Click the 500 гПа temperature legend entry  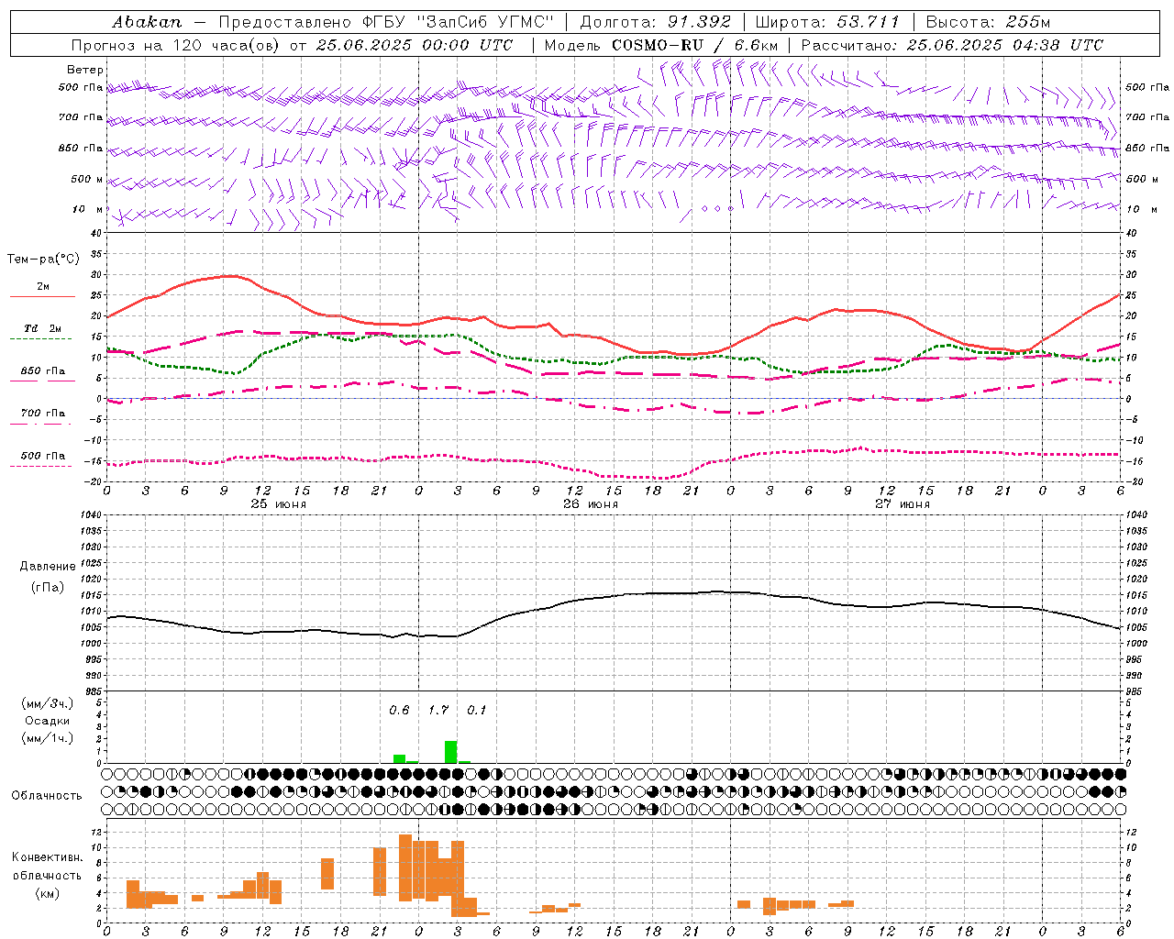(43, 456)
